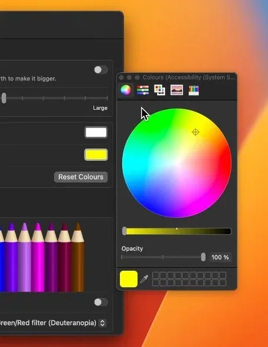This screenshot has height=347, width=268.
Task: Select the colour wheel picker tab
Action: point(126,90)
